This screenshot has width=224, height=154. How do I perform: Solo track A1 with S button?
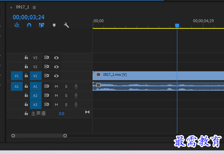[66, 86]
